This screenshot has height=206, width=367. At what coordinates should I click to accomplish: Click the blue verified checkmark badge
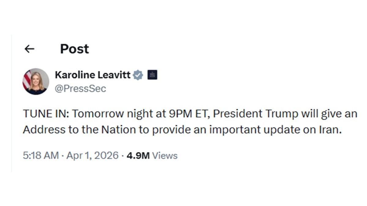coord(138,75)
